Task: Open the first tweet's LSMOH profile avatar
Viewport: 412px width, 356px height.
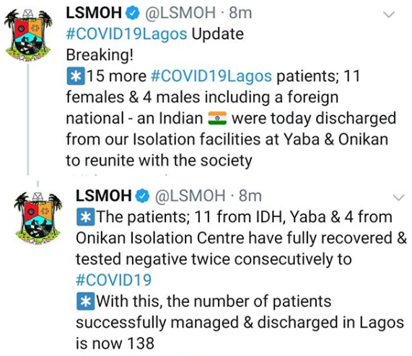Action: [28, 35]
